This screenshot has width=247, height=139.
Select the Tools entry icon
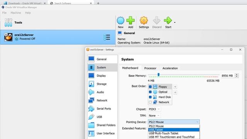[x=8, y=22]
